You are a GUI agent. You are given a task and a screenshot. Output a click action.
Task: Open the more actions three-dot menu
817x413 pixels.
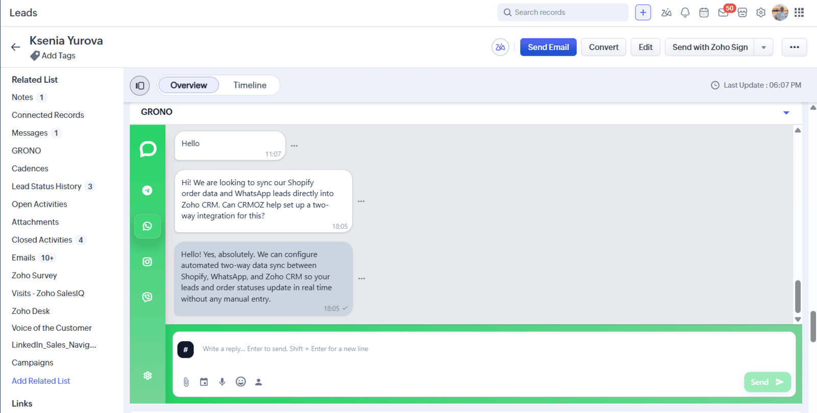tap(795, 47)
